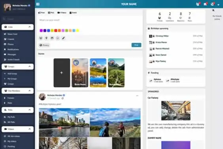The width and height of the screenshot is (223, 149).
Task: Click the sidebar Search field
Action: pyautogui.click(x=18, y=19)
